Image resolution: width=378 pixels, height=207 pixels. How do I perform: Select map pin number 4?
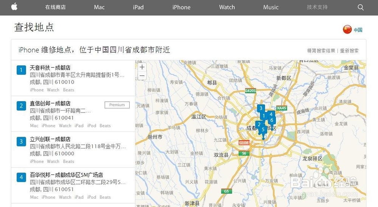coord(271,114)
